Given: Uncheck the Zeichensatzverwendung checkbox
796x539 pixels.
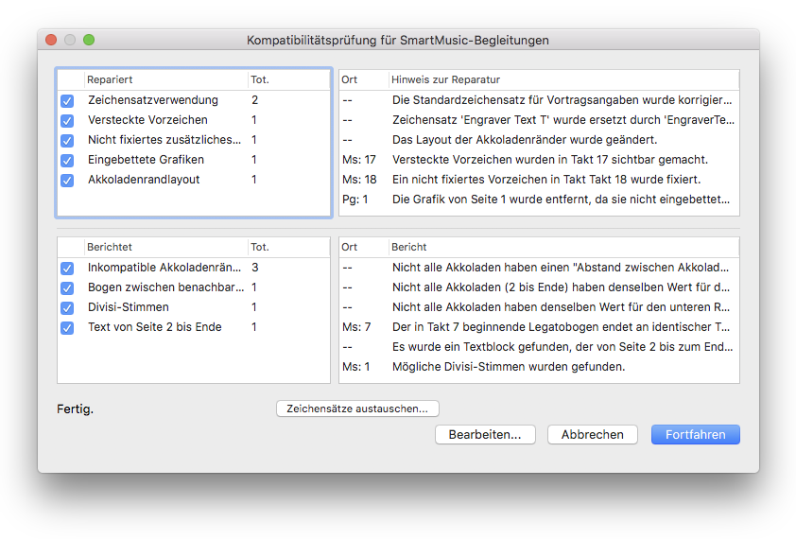Looking at the screenshot, I should [67, 100].
